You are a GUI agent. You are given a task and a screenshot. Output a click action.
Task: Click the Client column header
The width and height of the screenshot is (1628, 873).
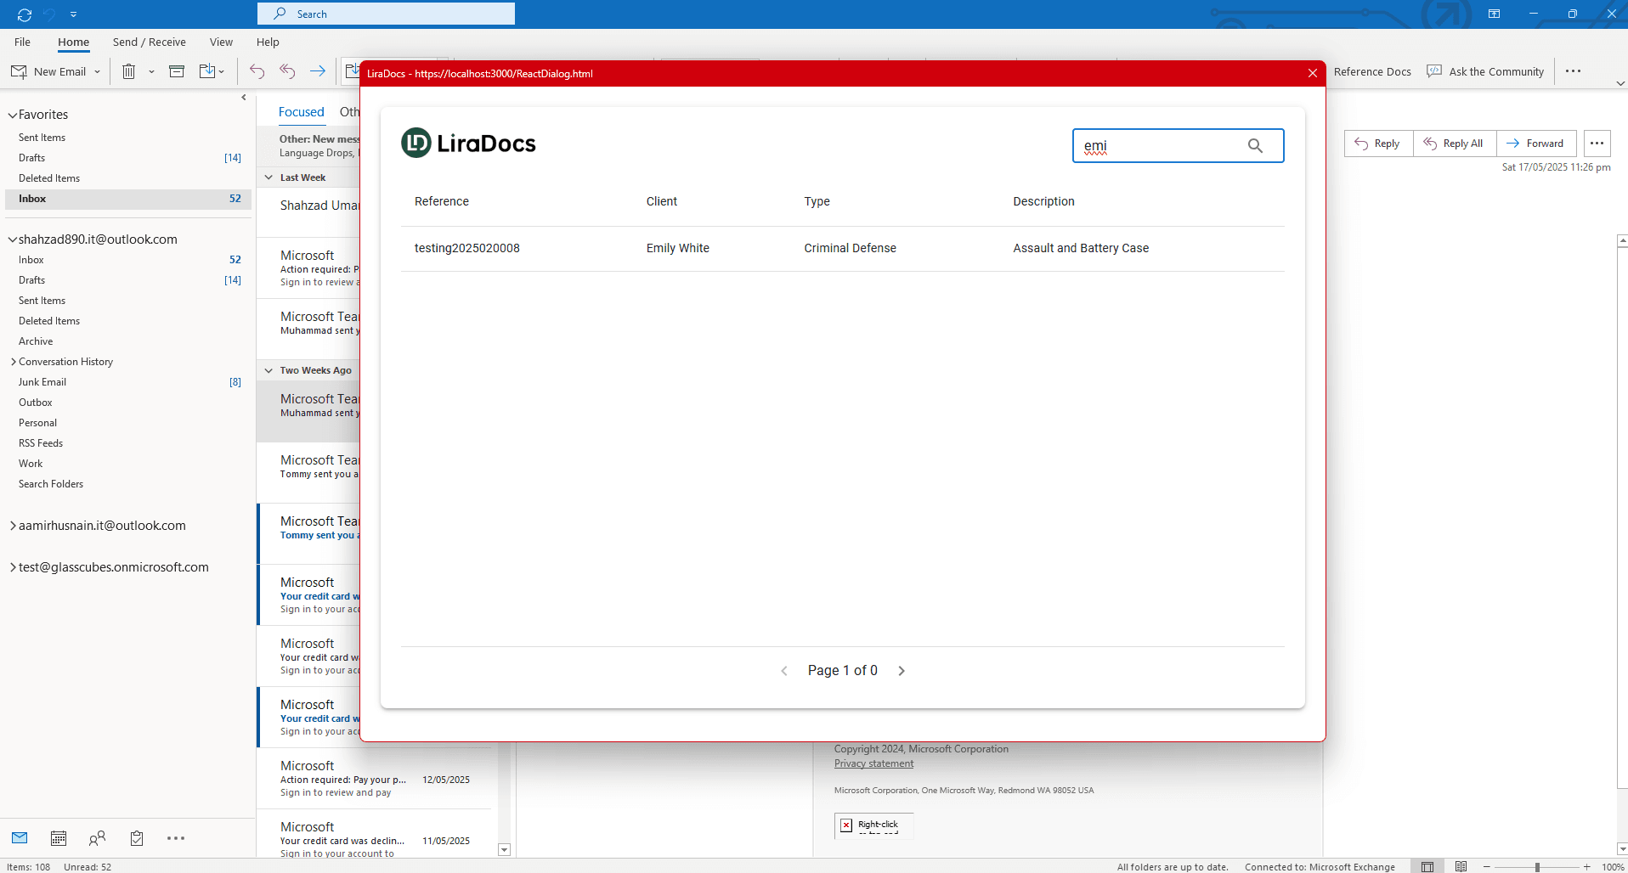click(x=662, y=201)
